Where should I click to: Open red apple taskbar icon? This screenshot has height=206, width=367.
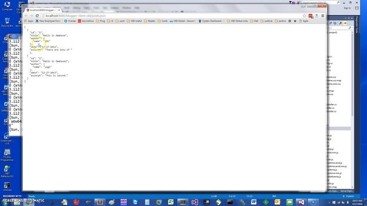(76, 202)
